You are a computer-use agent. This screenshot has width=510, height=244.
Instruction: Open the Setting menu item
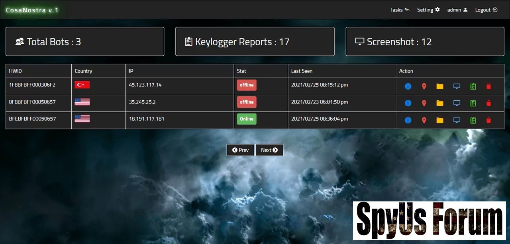coord(428,10)
